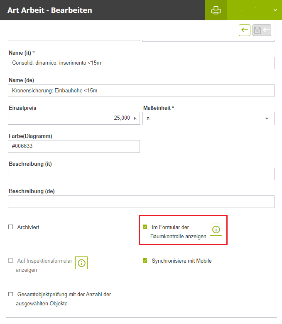The image size is (282, 324).
Task: Edit the Farbe(Diagramm) color code field
Action: pyautogui.click(x=74, y=146)
